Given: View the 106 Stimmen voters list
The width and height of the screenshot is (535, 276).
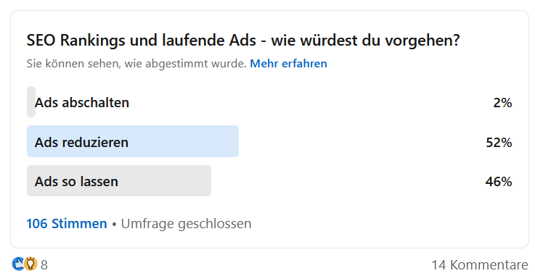Looking at the screenshot, I should pos(67,224).
